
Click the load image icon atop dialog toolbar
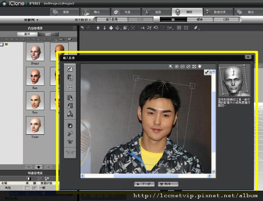tap(70, 69)
